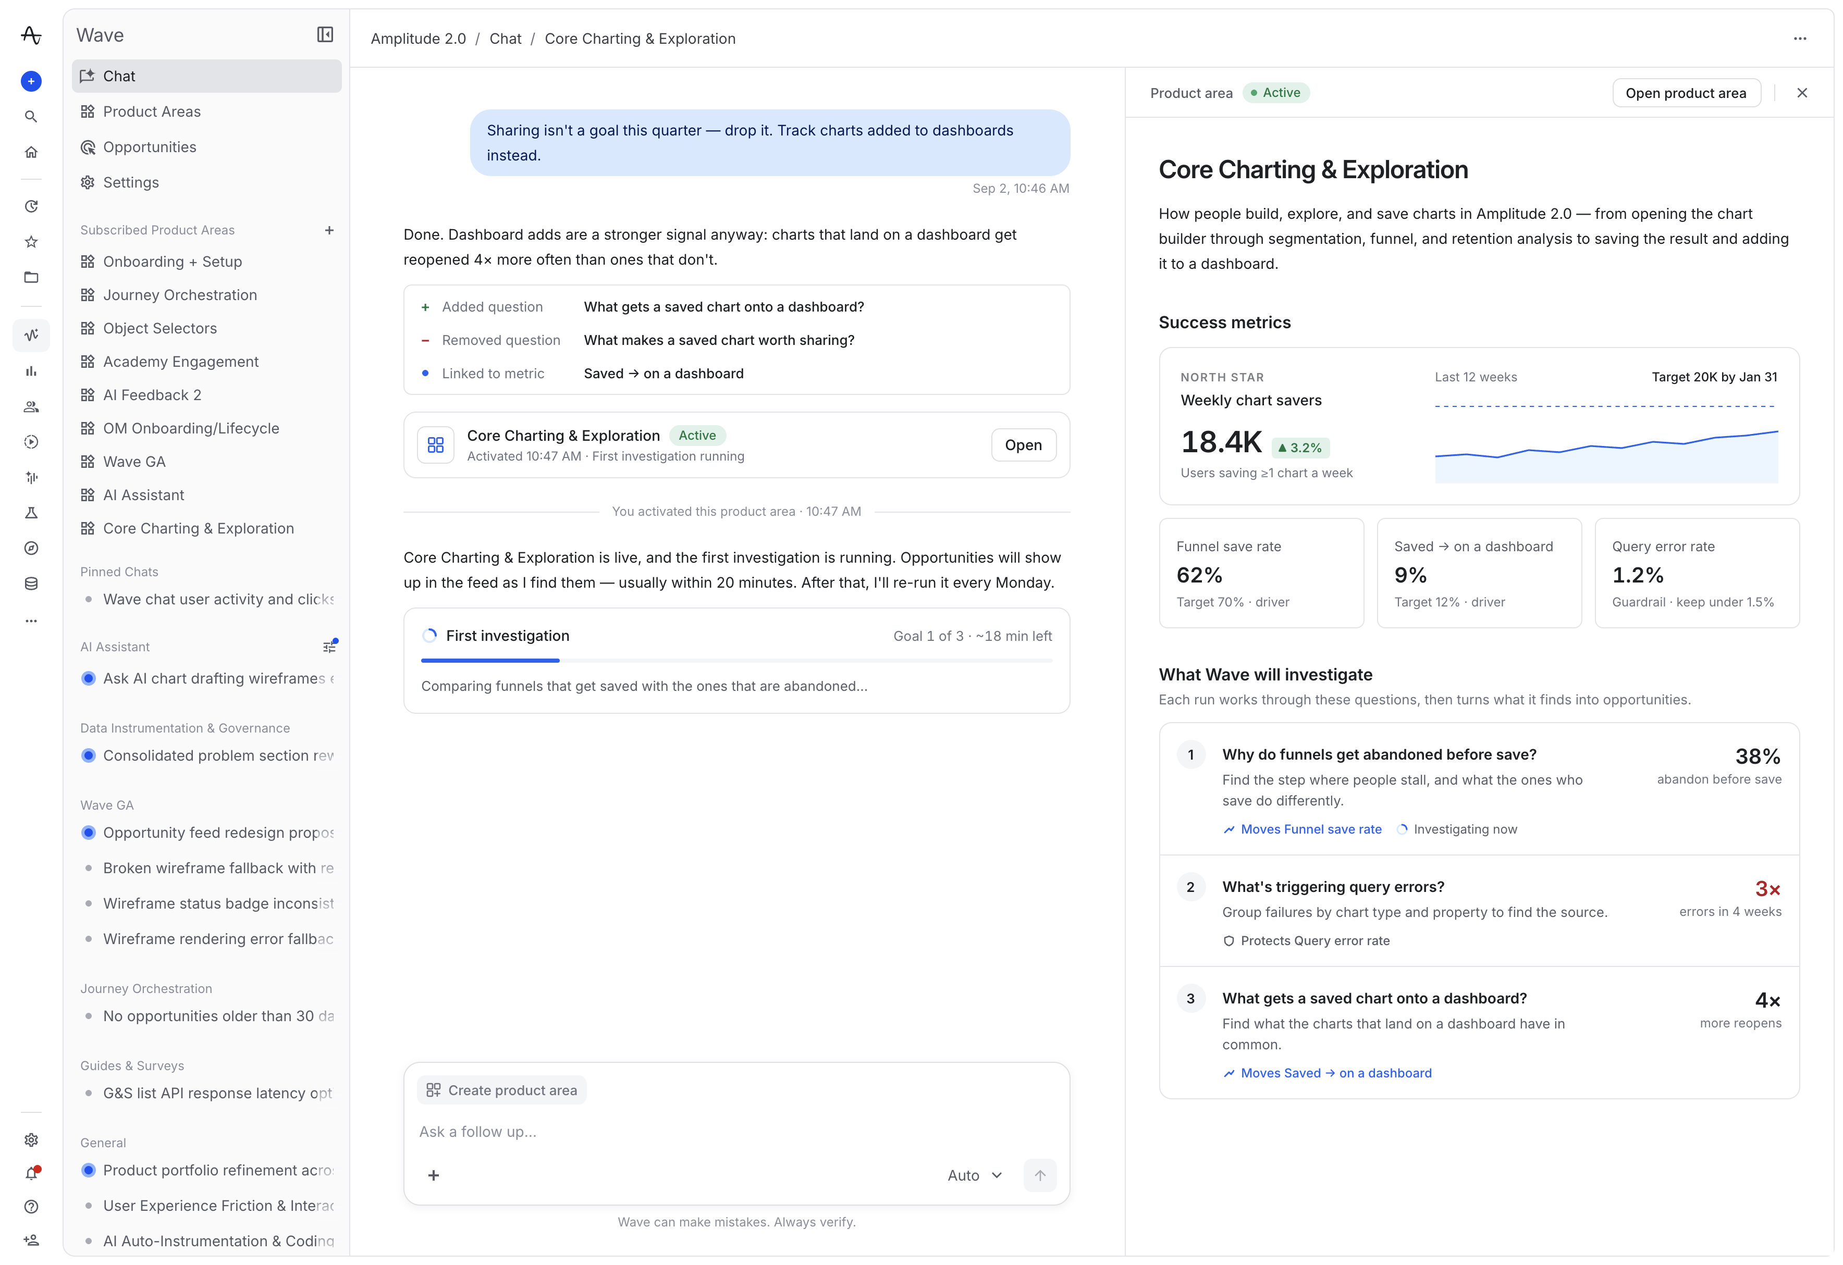Click the Open product area button
This screenshot has height=1265, width=1843.
1686,93
